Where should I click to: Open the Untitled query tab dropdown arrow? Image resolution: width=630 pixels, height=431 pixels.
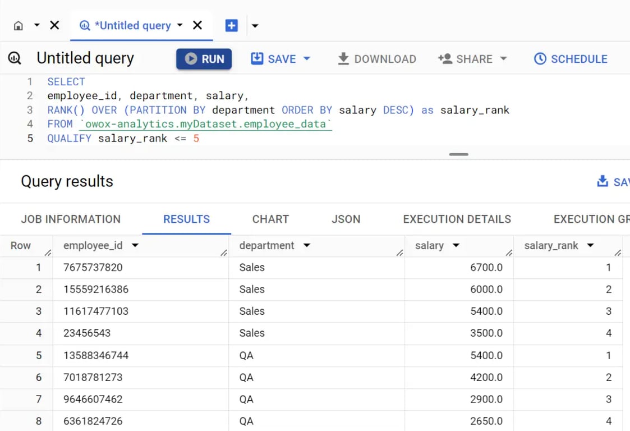coord(180,25)
